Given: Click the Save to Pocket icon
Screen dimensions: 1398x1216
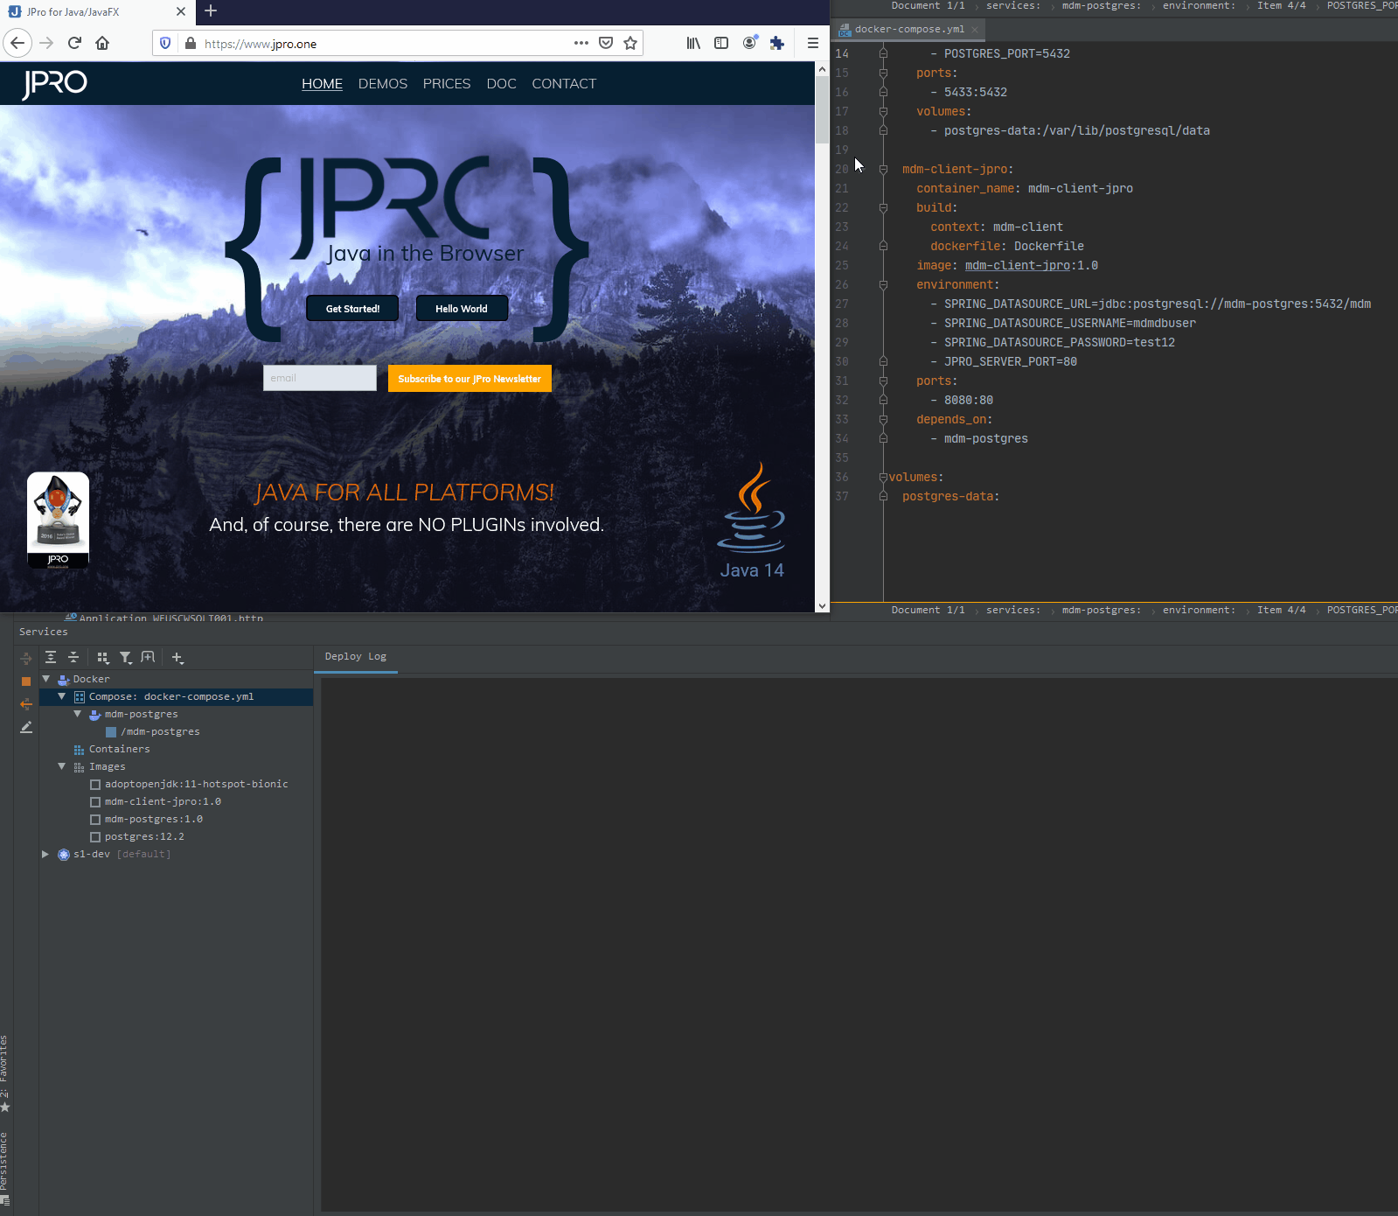Looking at the screenshot, I should tap(606, 43).
